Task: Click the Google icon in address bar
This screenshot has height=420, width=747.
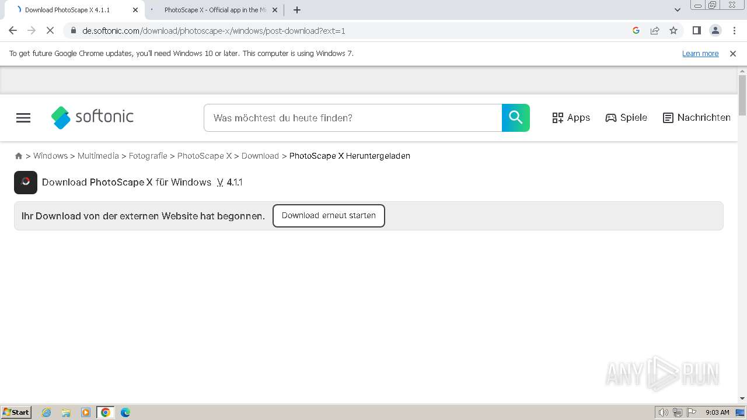Action: pos(636,31)
